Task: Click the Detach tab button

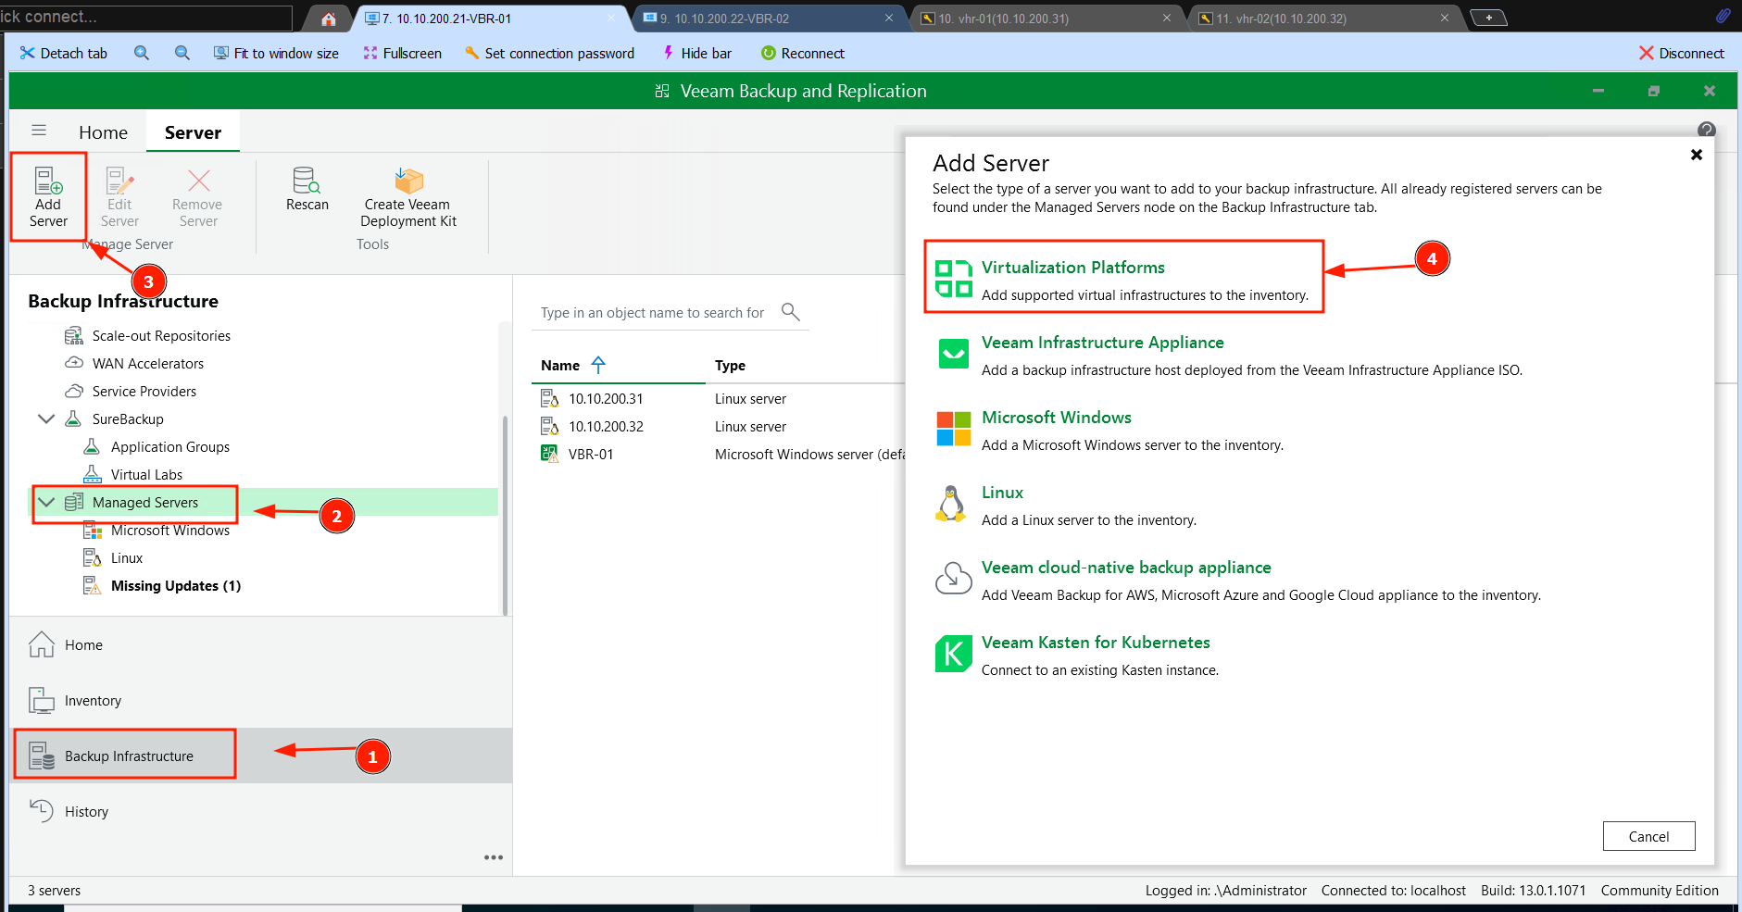Action: tap(64, 53)
